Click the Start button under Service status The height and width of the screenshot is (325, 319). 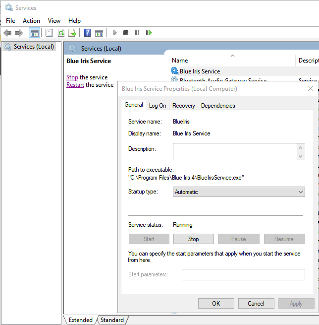pos(149,239)
